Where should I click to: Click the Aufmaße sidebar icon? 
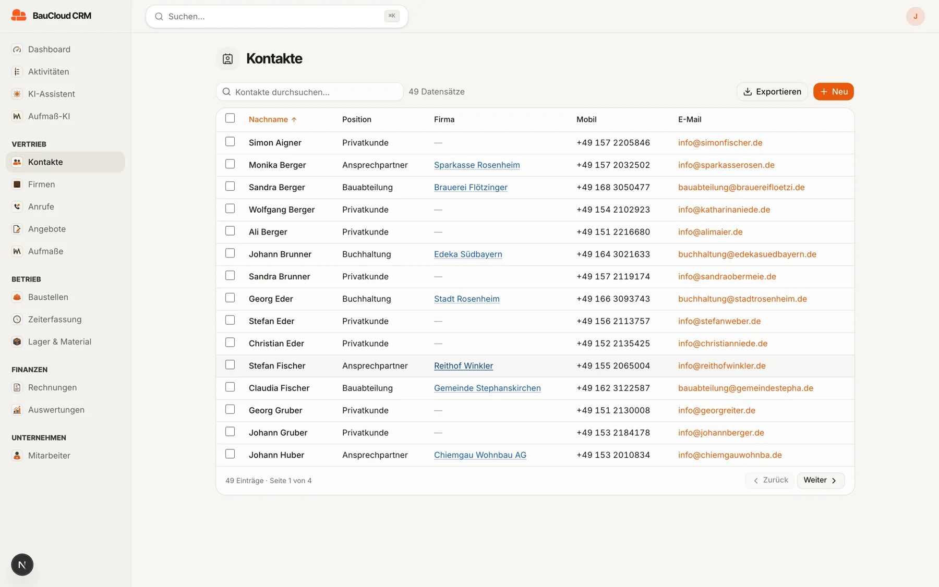(17, 252)
